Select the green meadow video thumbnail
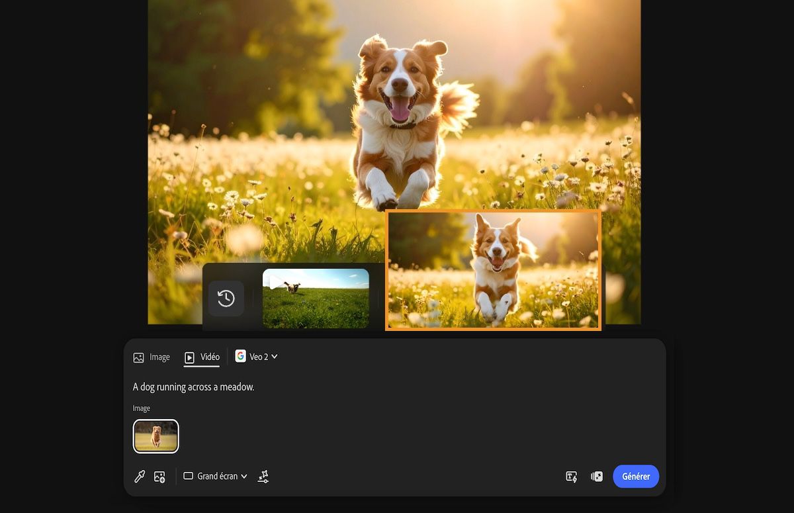The height and width of the screenshot is (513, 794). click(316, 299)
